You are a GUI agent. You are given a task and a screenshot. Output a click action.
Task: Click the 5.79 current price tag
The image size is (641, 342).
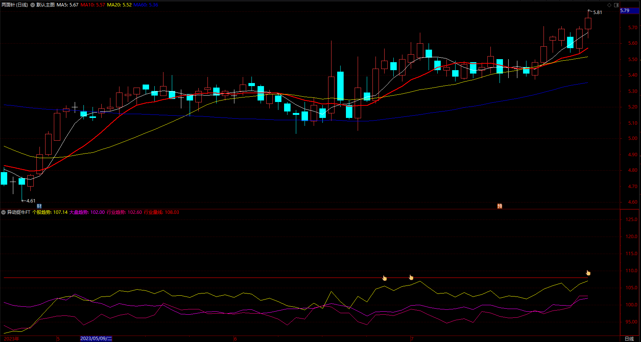[x=630, y=11]
